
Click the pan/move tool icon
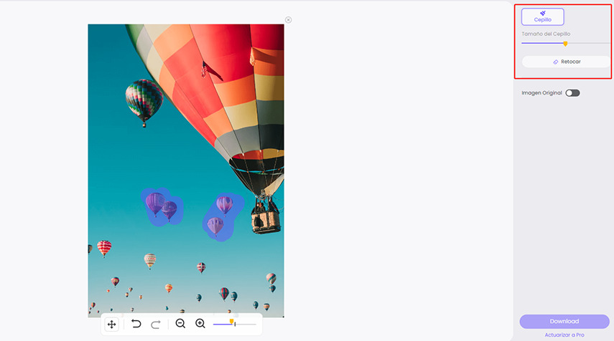[112, 325]
